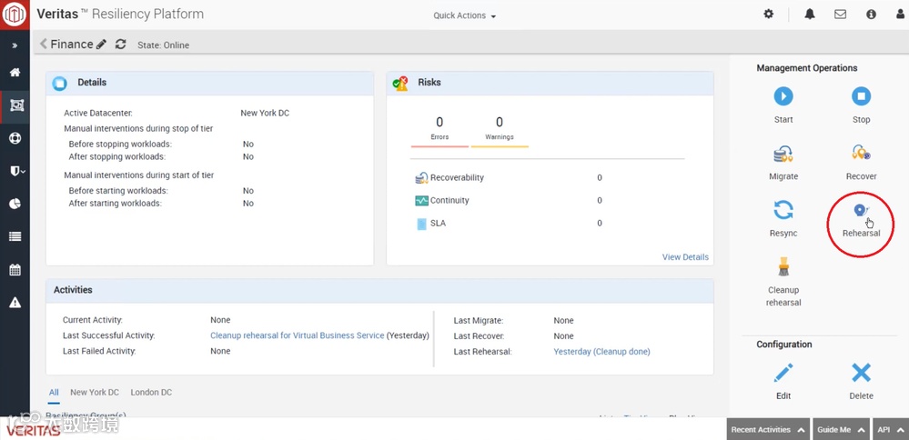Open the warning triangle sidebar icon
Viewport: 909px width, 440px height.
(15, 302)
